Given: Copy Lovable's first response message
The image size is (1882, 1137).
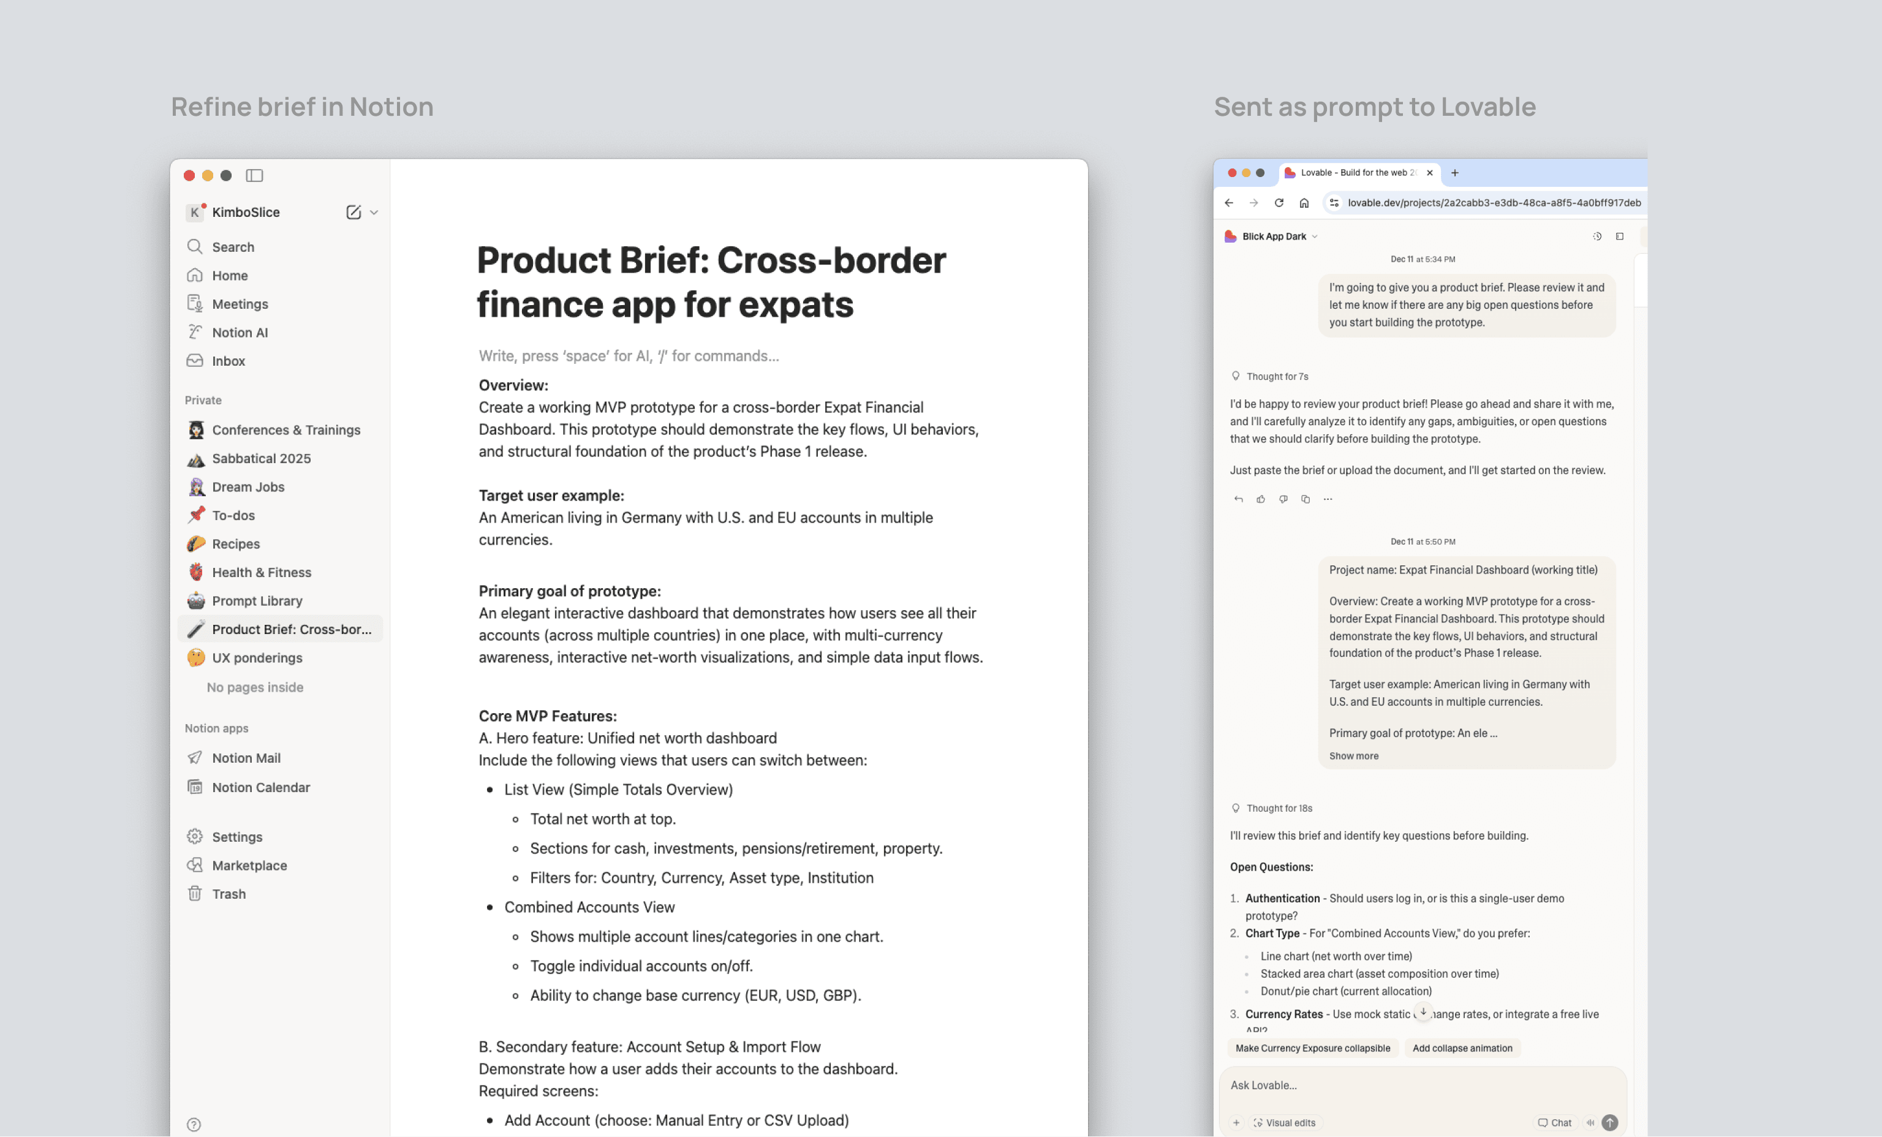Looking at the screenshot, I should point(1306,499).
